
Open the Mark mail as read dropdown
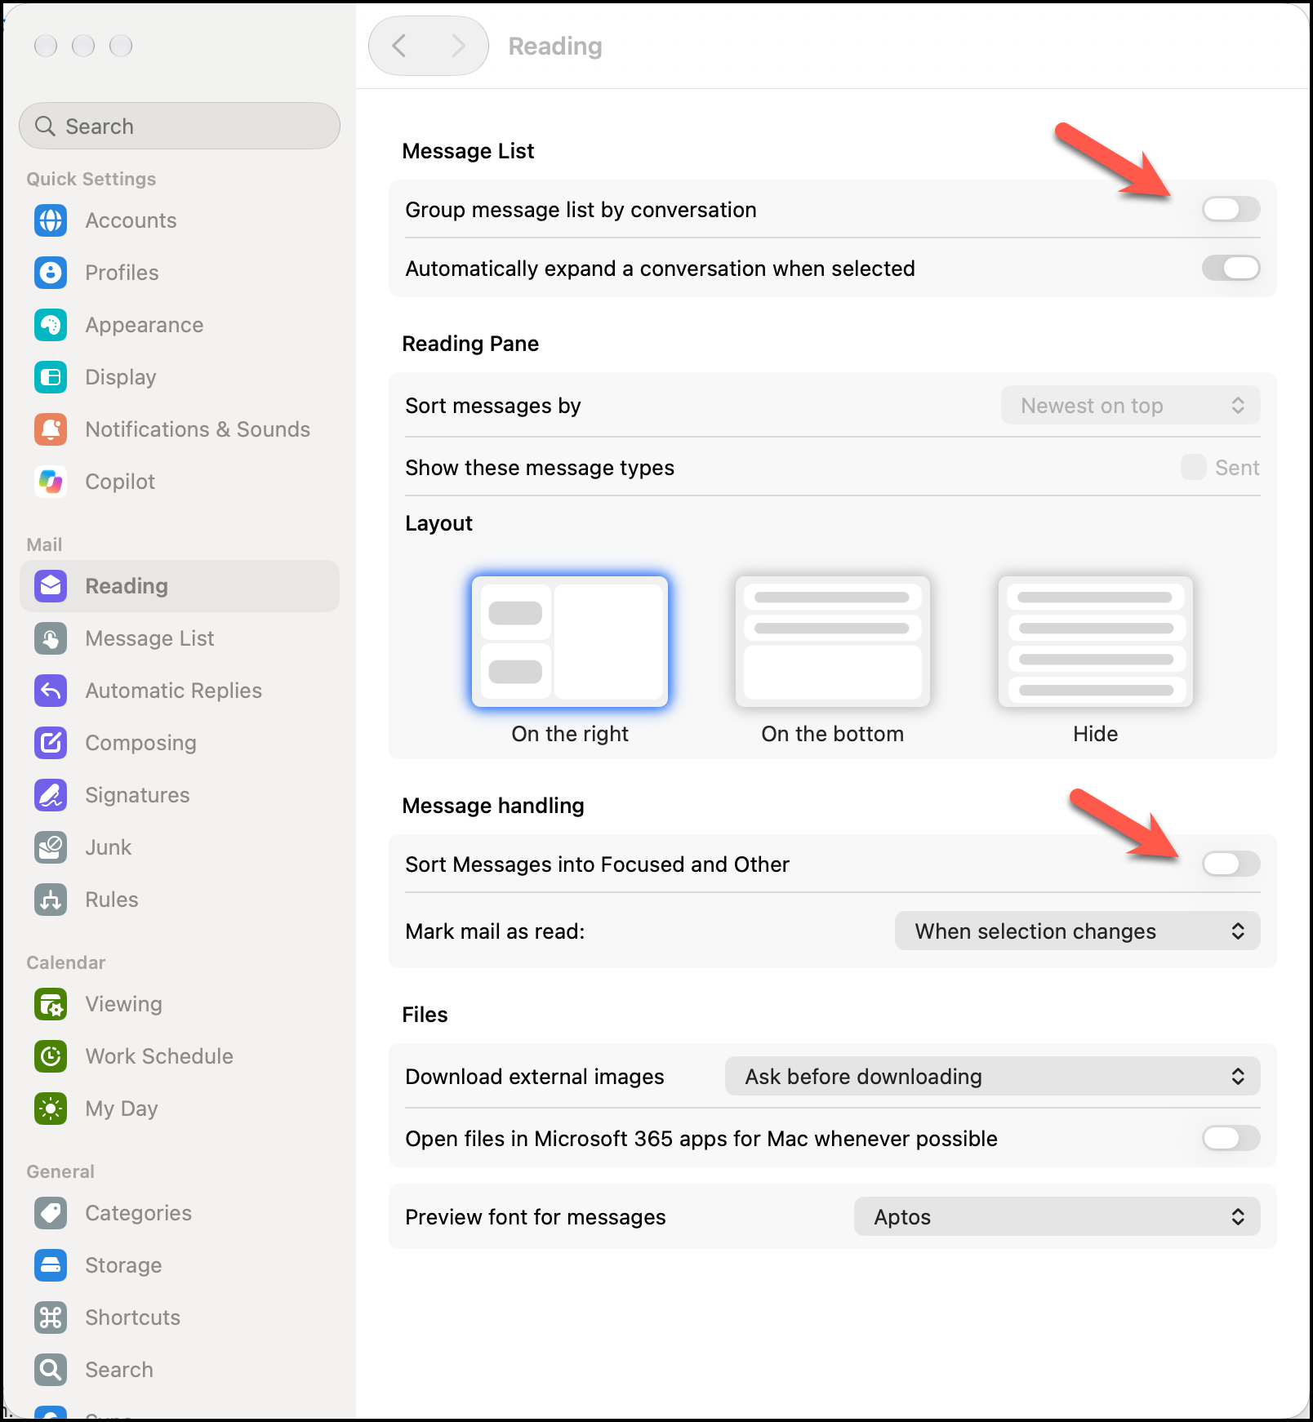click(1077, 931)
